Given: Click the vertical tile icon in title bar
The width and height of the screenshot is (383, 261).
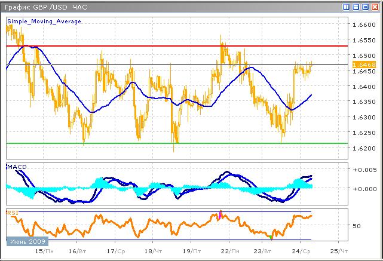Looking at the screenshot, I should (x=347, y=7).
